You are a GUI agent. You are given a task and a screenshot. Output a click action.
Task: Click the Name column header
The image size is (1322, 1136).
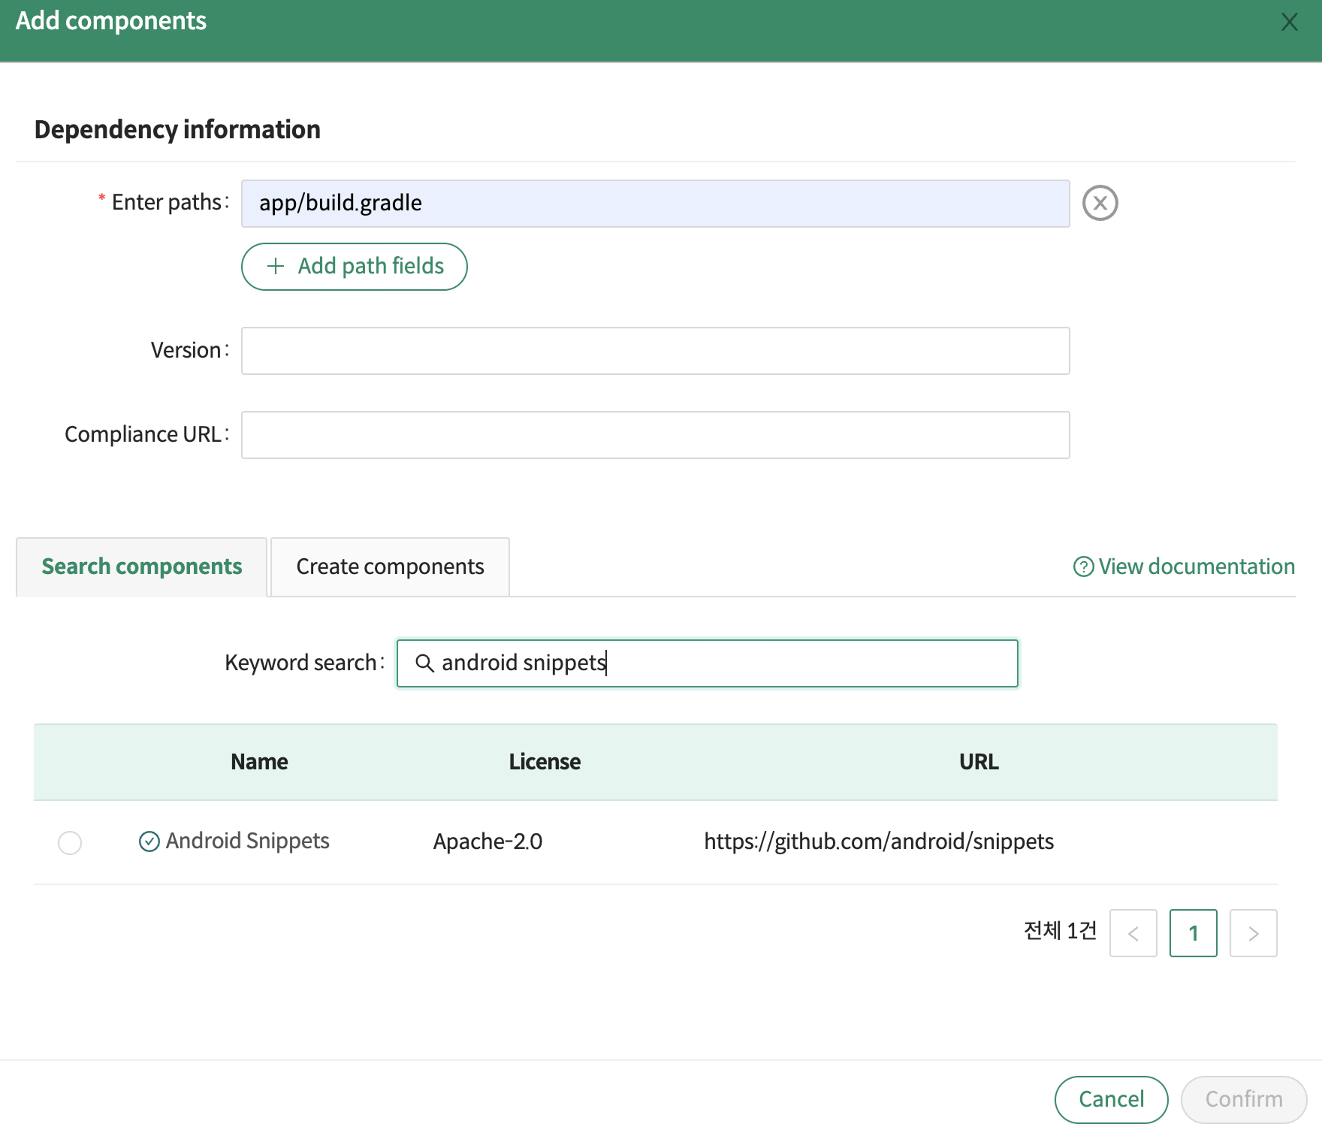click(259, 762)
